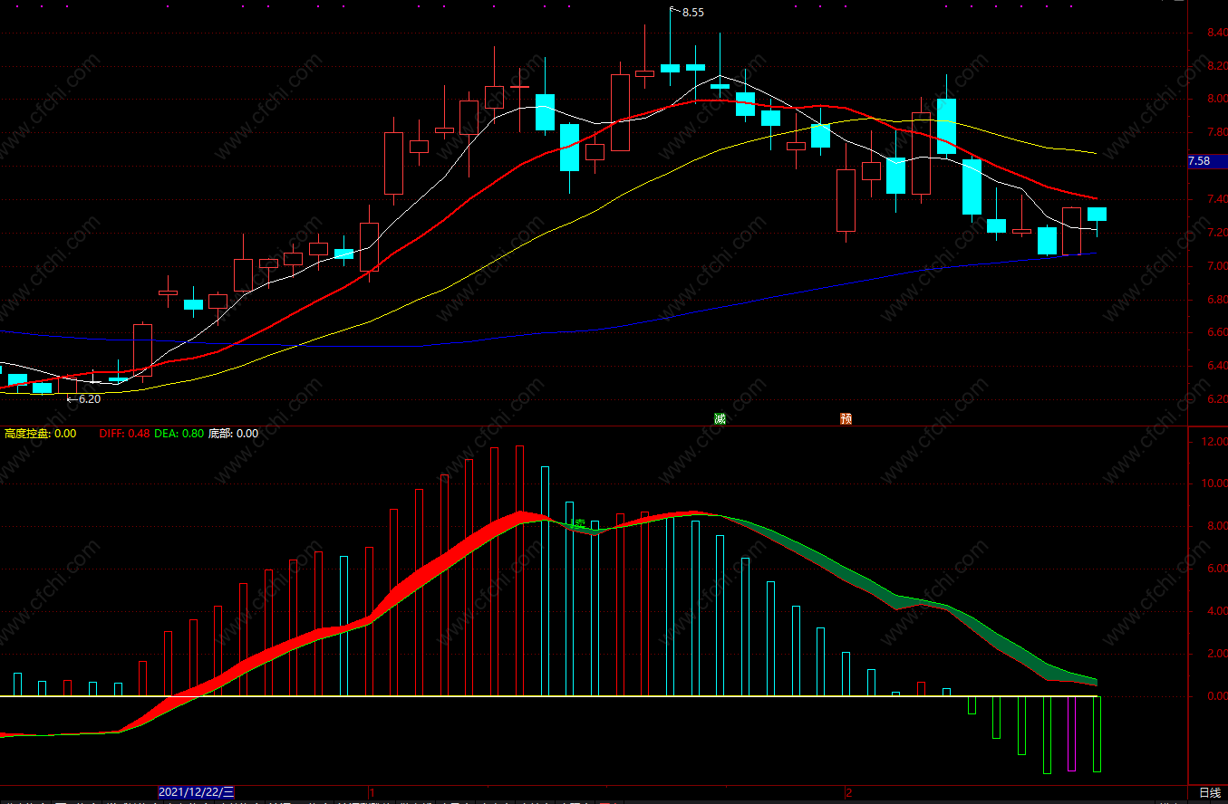Viewport: 1228px width, 804px height.
Task: Select month marker 2 on time axis
Action: pyautogui.click(x=848, y=791)
